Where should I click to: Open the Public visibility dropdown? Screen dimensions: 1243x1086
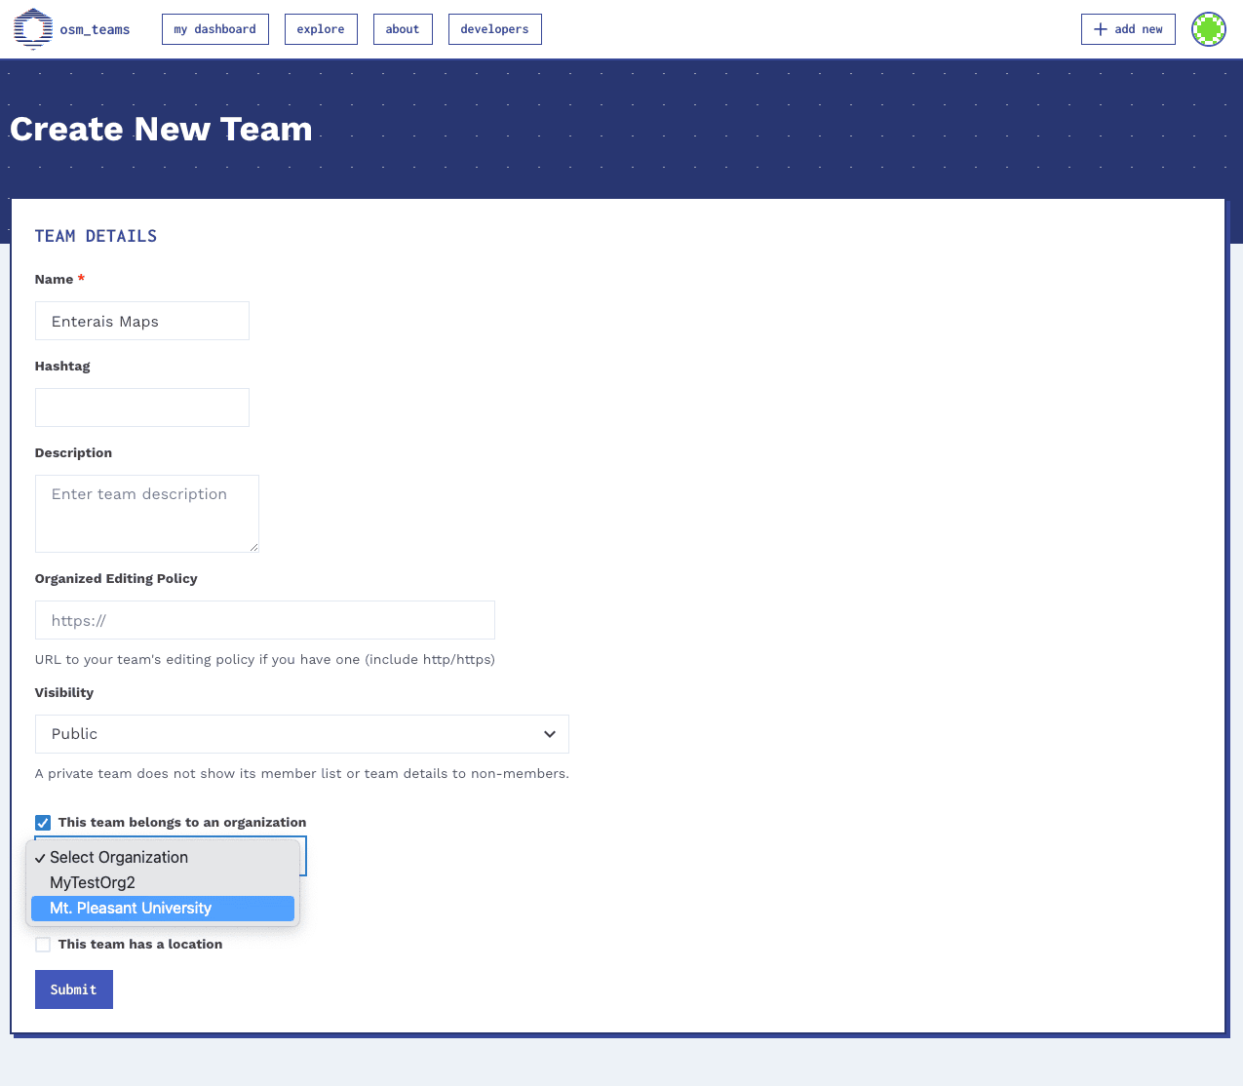tap(302, 733)
